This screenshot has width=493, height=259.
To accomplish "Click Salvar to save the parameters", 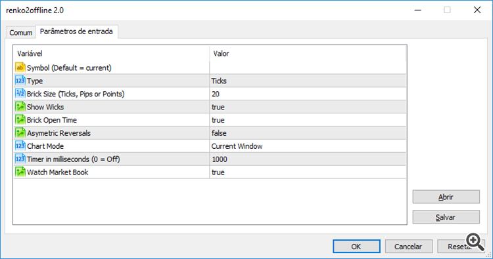I will coord(446,217).
